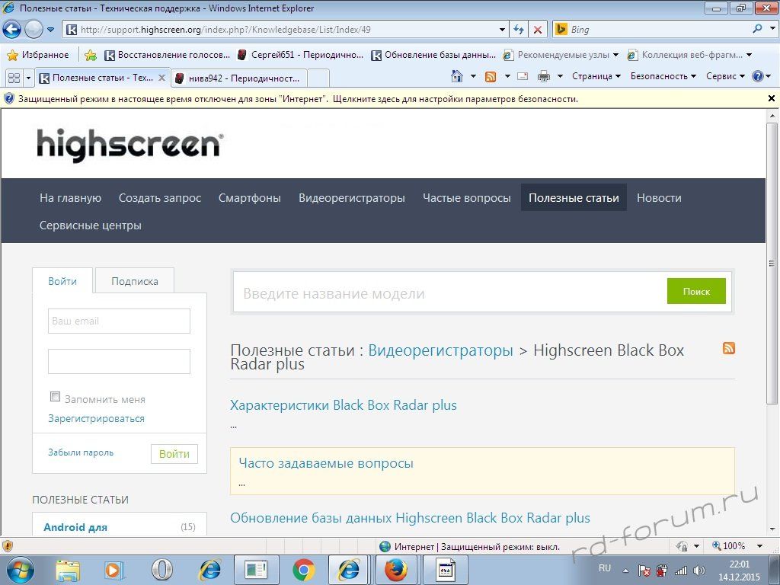Image resolution: width=780 pixels, height=585 pixels.
Task: Click the Home page icon in command bar
Action: (x=457, y=76)
